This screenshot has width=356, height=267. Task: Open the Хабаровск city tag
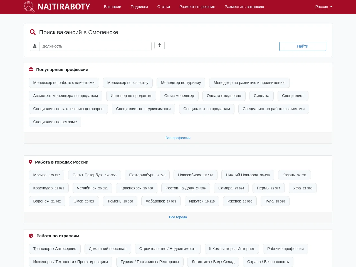click(161, 201)
